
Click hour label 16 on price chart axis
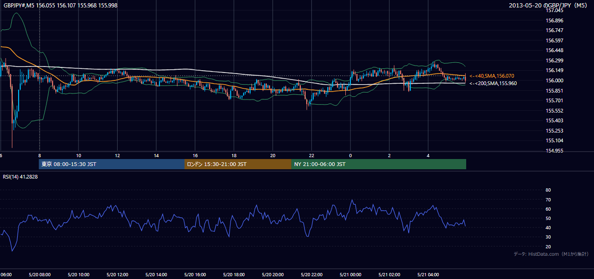point(195,155)
